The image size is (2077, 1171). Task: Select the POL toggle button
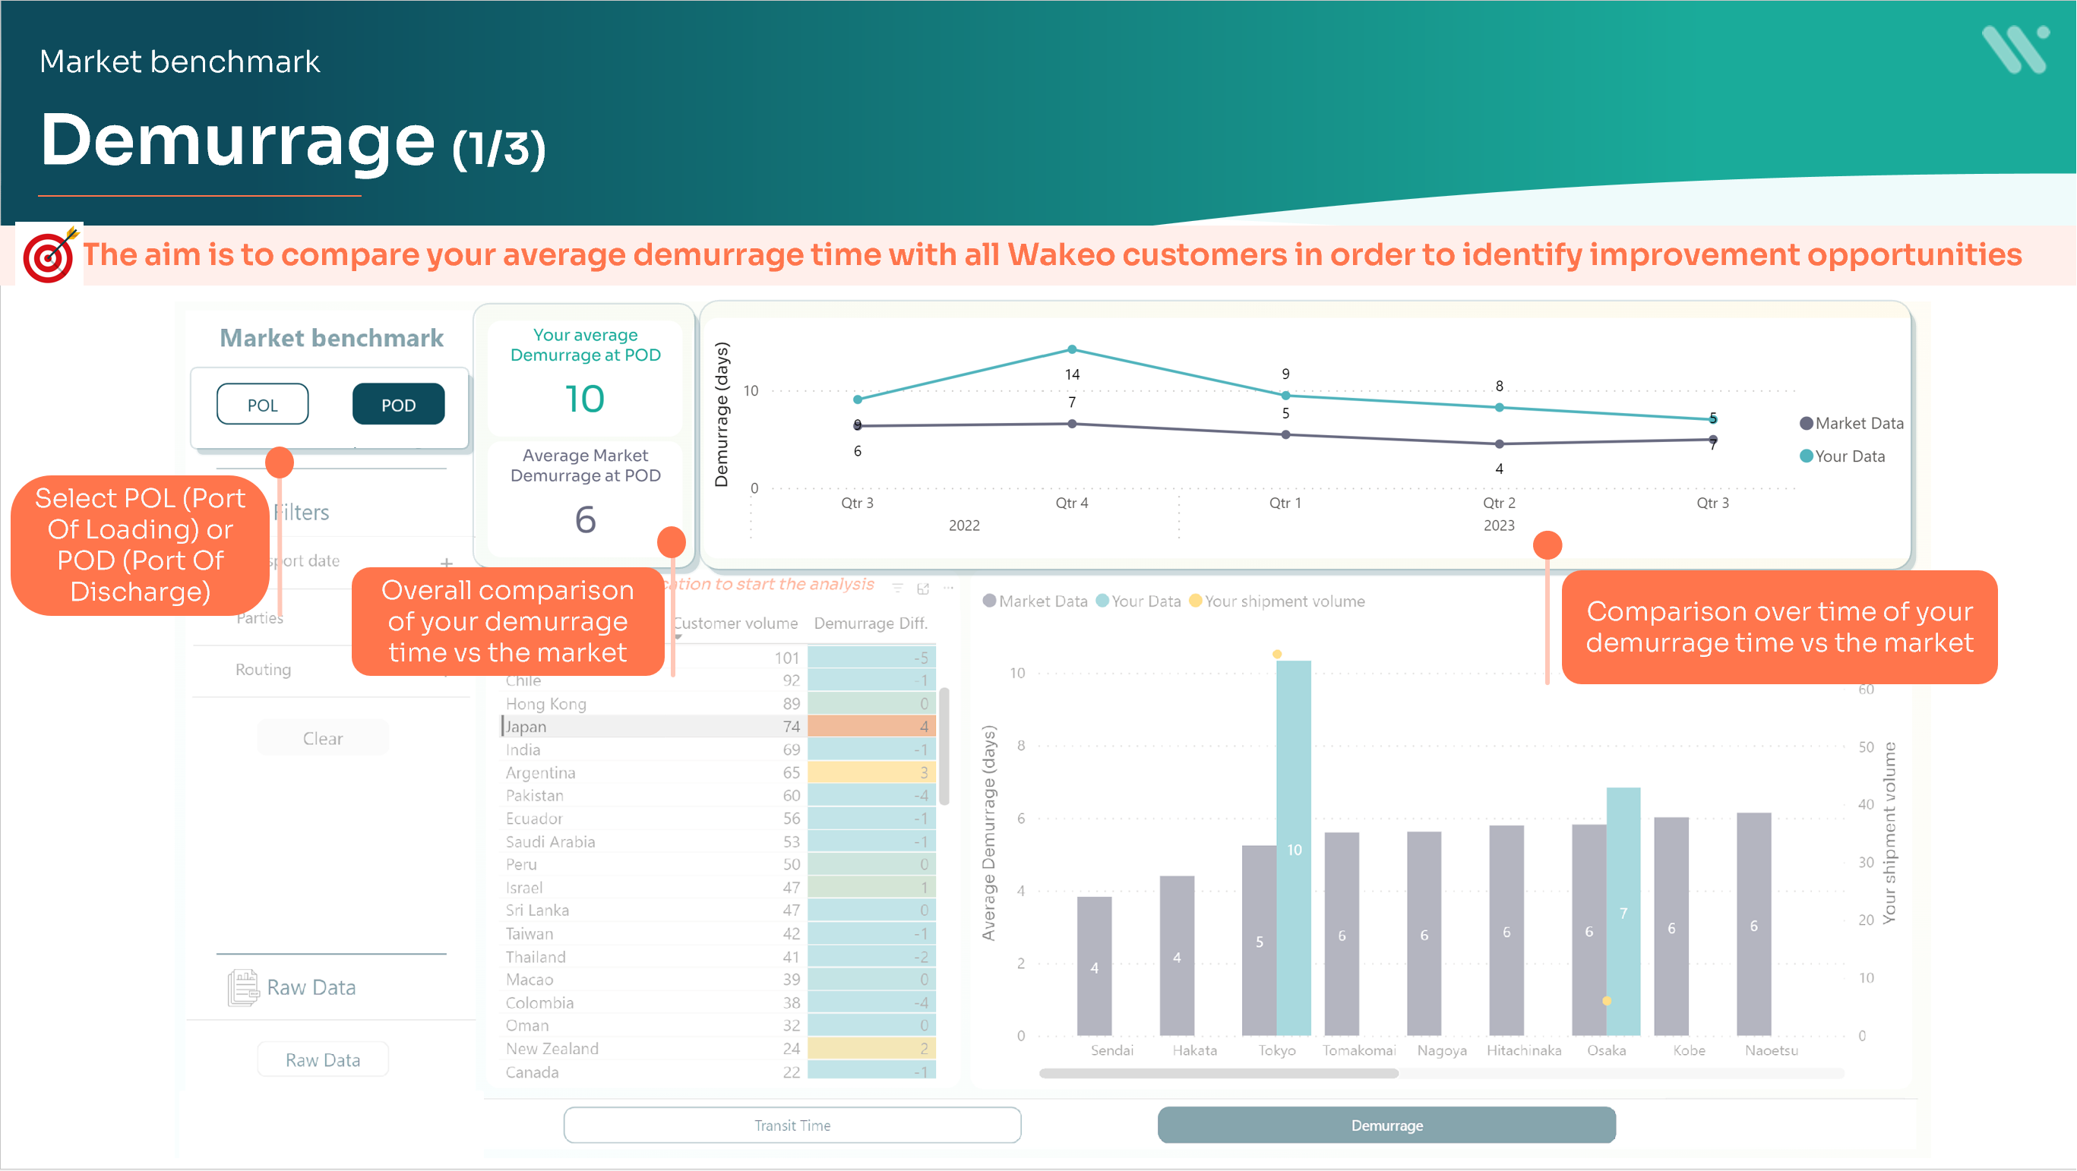[x=262, y=405]
